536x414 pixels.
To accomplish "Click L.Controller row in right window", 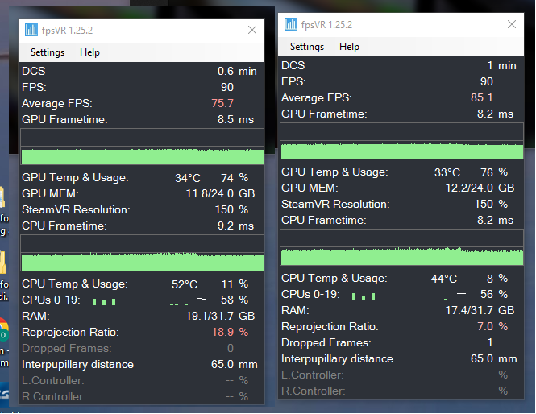I will click(401, 375).
